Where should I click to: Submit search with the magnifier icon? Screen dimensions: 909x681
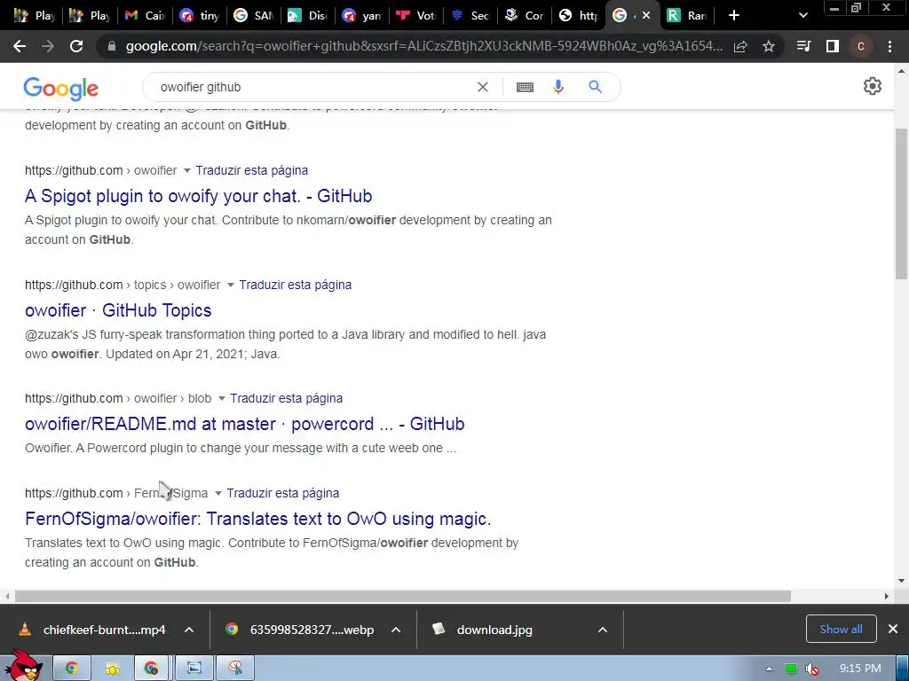pos(595,87)
